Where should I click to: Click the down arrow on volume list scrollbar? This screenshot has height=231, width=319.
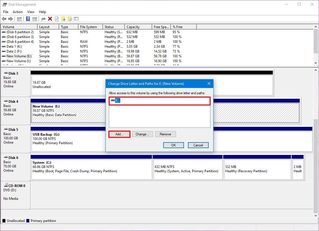pyautogui.click(x=316, y=63)
